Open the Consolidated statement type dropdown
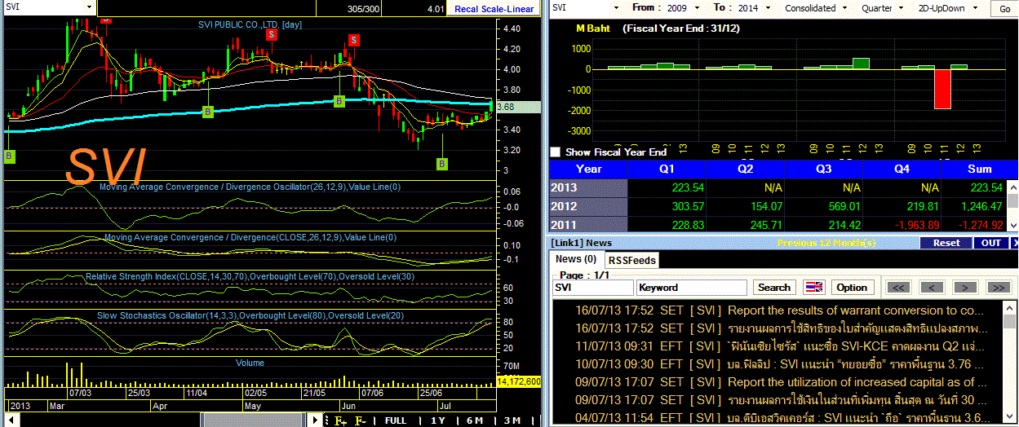The image size is (1019, 427). (846, 8)
